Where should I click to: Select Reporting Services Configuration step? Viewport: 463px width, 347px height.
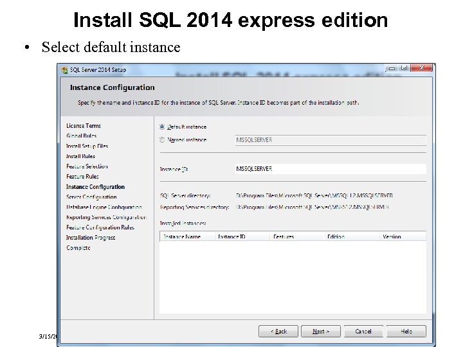click(x=106, y=217)
